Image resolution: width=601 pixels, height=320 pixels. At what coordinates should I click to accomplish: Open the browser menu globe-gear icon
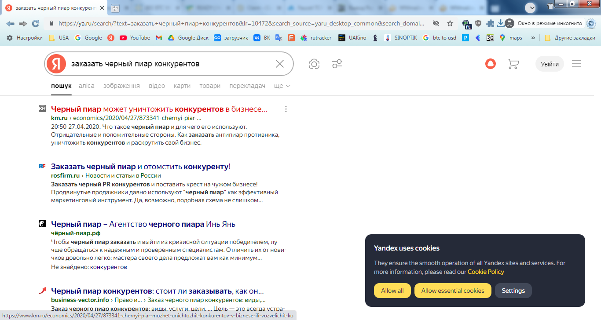coord(591,23)
